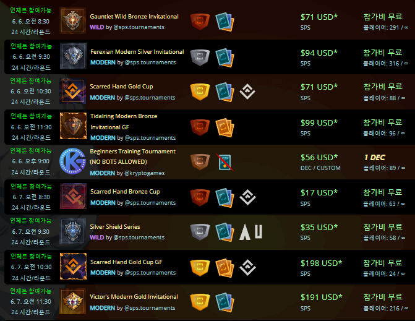Open Victor's Modern Gold Invitational tournament link
415x321 pixels.
click(134, 297)
